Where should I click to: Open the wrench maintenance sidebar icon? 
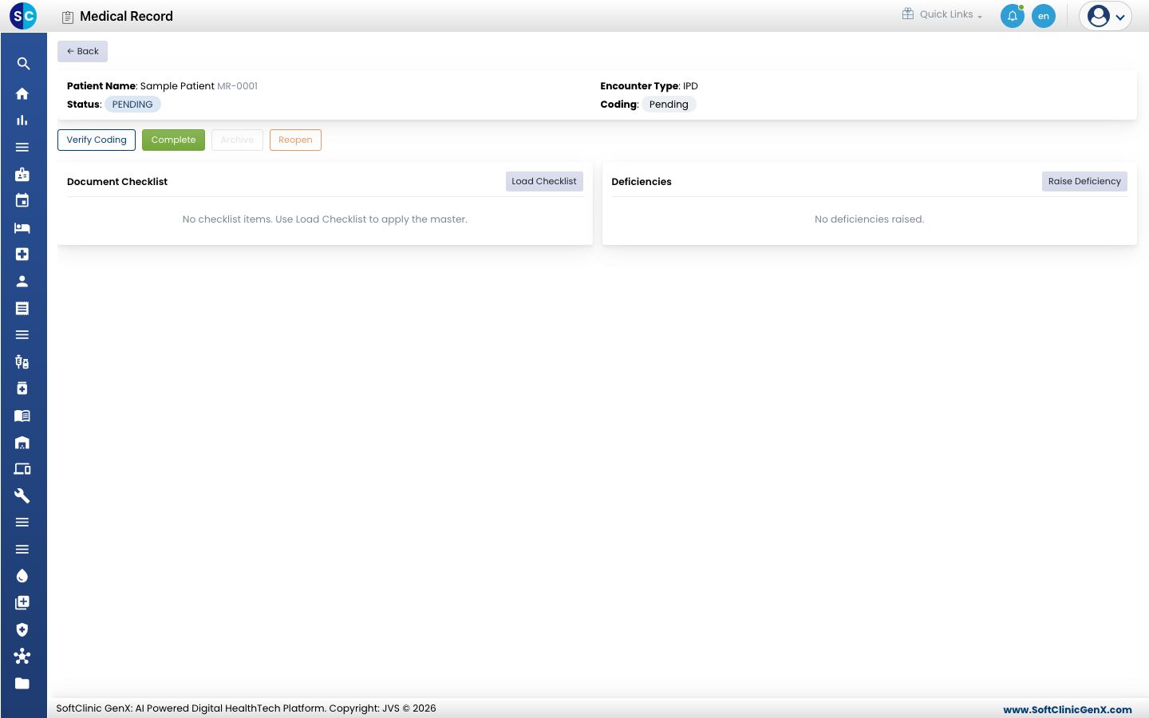pos(22,496)
